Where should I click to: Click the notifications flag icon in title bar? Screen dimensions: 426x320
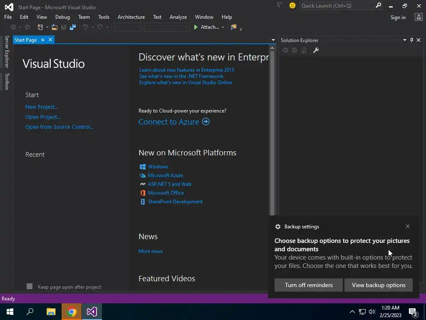point(279,5)
